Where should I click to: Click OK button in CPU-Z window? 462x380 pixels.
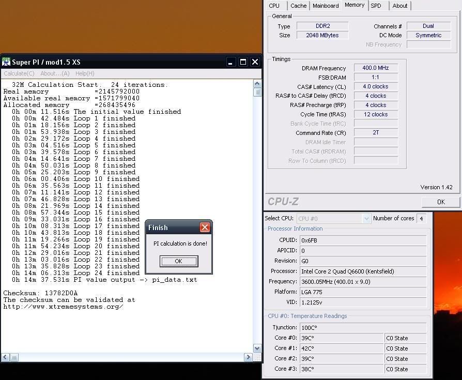tap(440, 202)
